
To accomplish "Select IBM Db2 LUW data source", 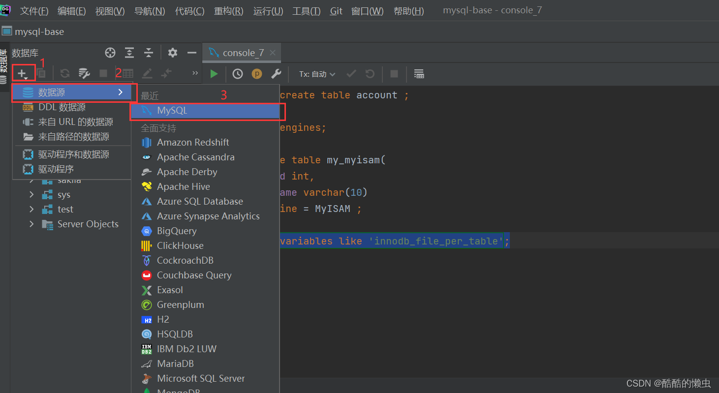I will 205,349.
